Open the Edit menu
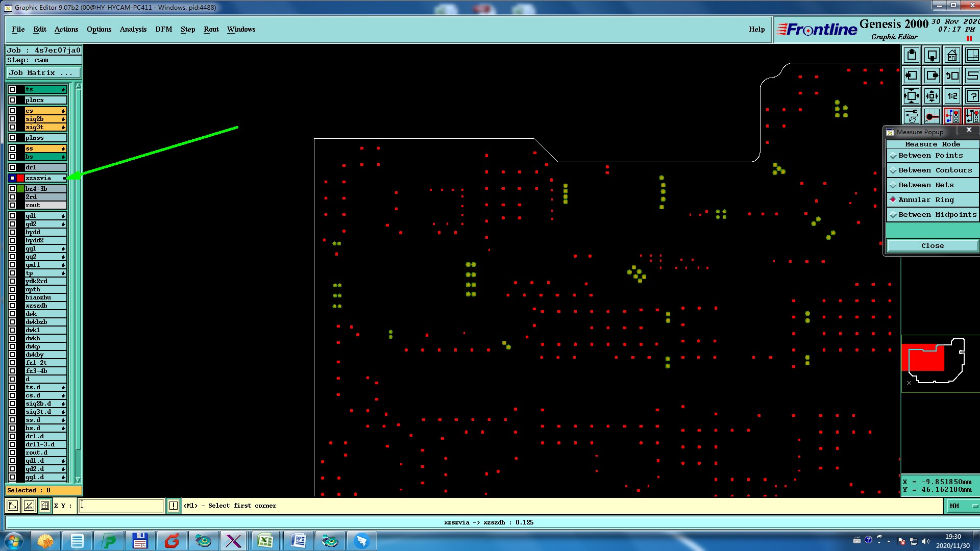Image resolution: width=980 pixels, height=551 pixels. 40,30
